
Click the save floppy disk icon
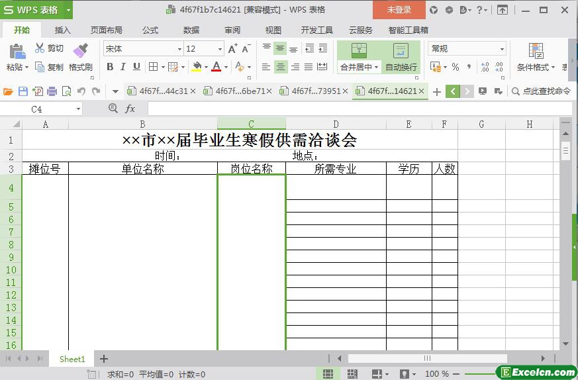point(23,91)
